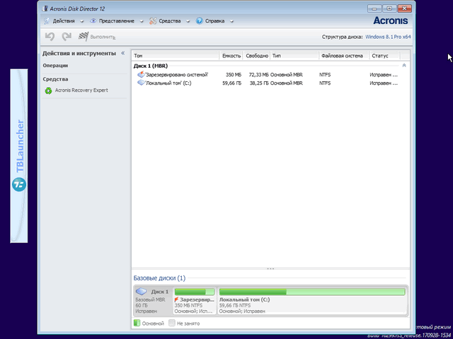453x339 pixels.
Task: Click the Основной green legend swatch
Action: (x=137, y=323)
